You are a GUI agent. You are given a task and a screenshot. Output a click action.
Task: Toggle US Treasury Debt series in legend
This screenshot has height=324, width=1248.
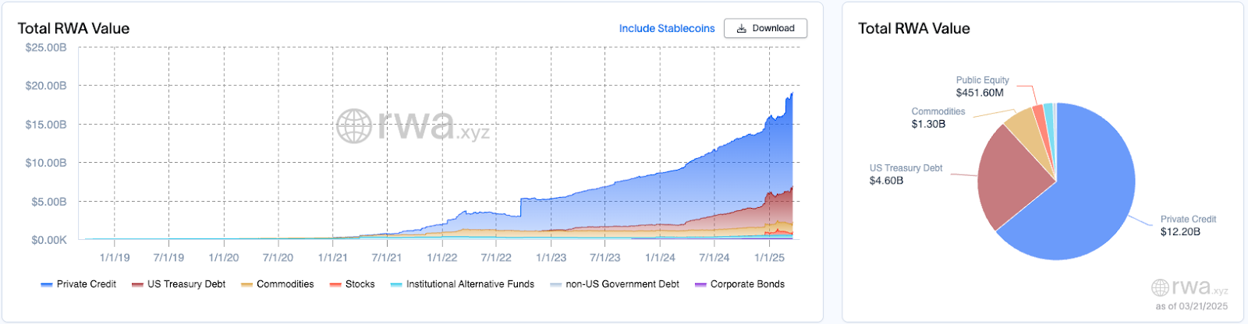tap(179, 284)
